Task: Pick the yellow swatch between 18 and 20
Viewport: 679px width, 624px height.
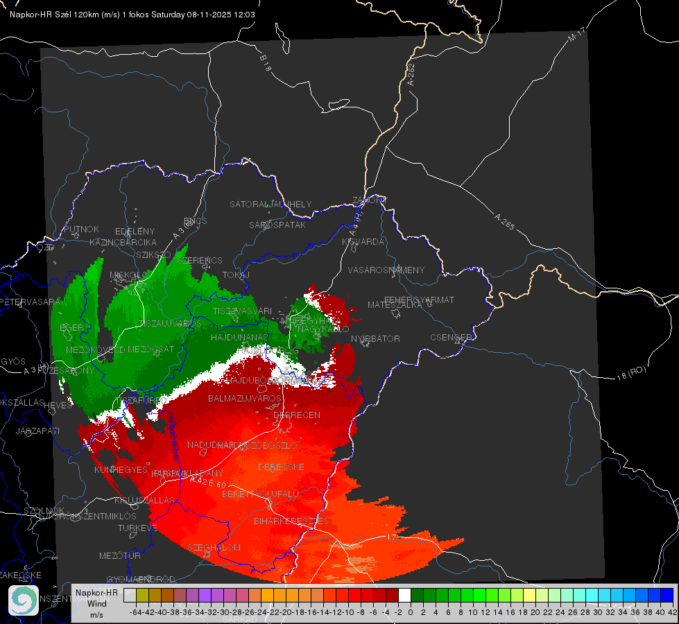Action: (x=530, y=595)
